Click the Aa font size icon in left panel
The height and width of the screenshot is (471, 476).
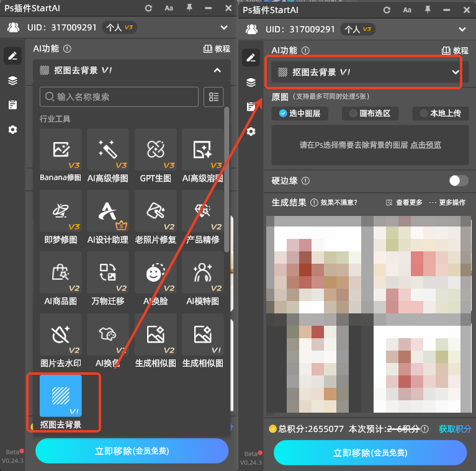(x=169, y=8)
